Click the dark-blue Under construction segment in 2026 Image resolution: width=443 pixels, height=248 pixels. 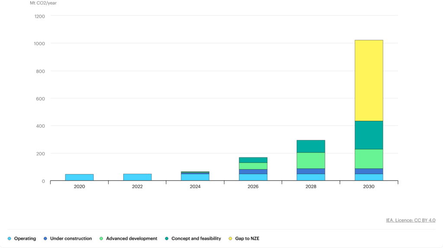pos(253,171)
